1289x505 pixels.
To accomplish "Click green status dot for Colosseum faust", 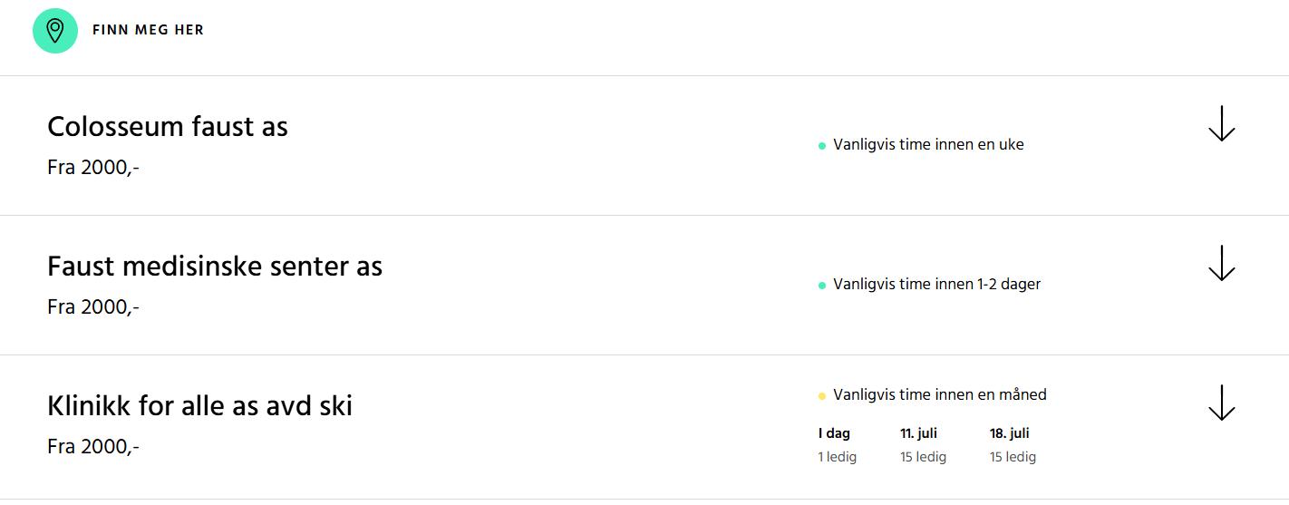I will point(822,146).
